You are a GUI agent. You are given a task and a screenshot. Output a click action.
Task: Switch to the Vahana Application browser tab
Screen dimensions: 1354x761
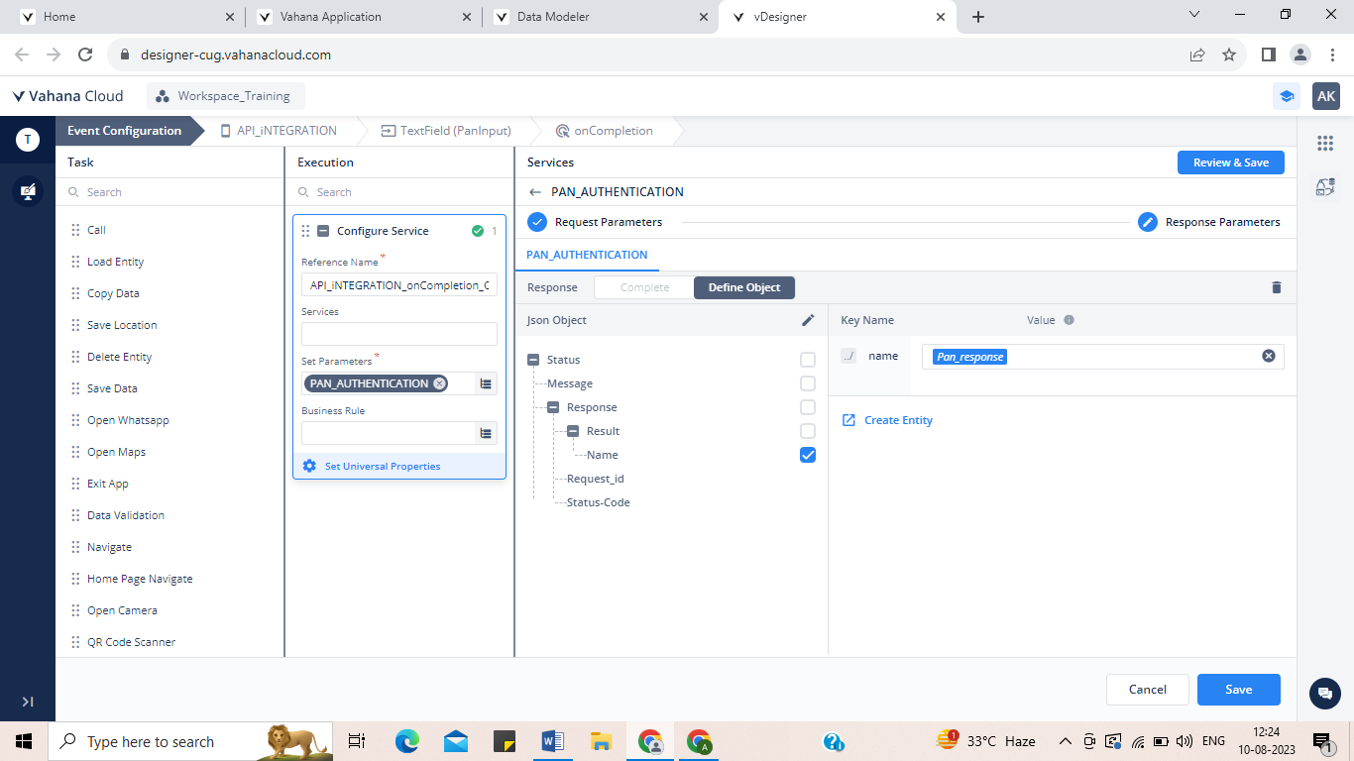pyautogui.click(x=365, y=17)
